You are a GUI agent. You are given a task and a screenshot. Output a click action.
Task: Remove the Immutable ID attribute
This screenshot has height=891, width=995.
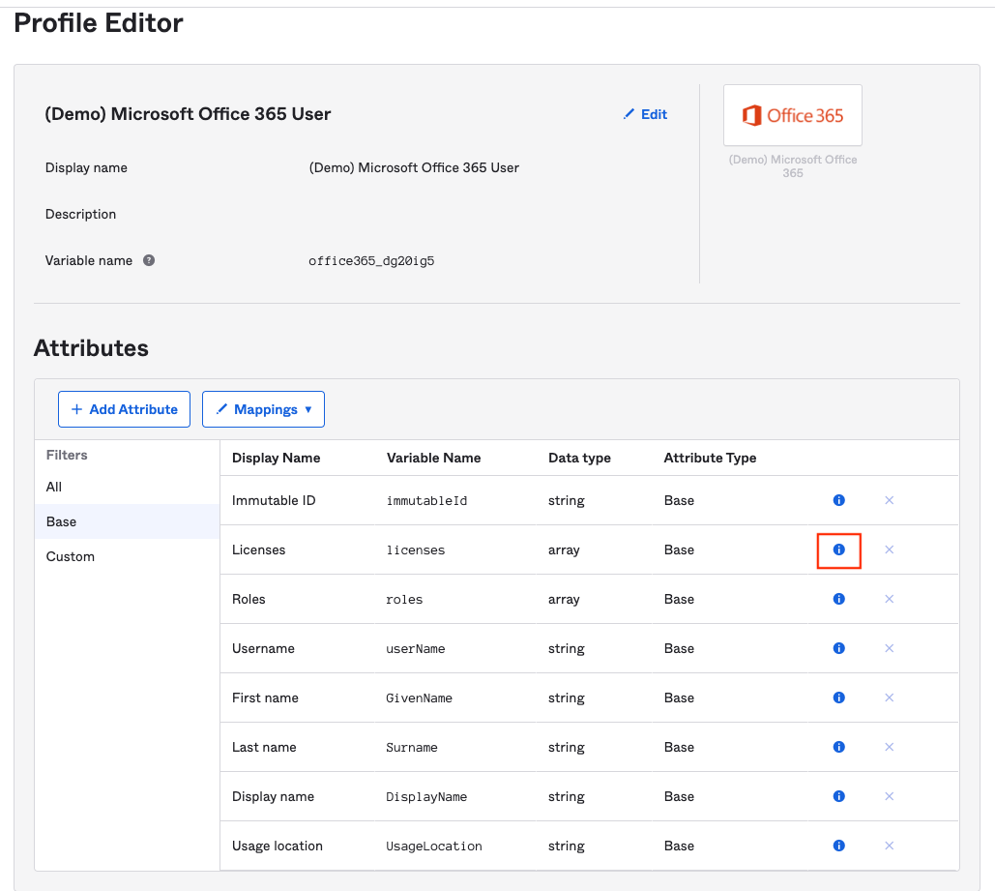pos(889,500)
